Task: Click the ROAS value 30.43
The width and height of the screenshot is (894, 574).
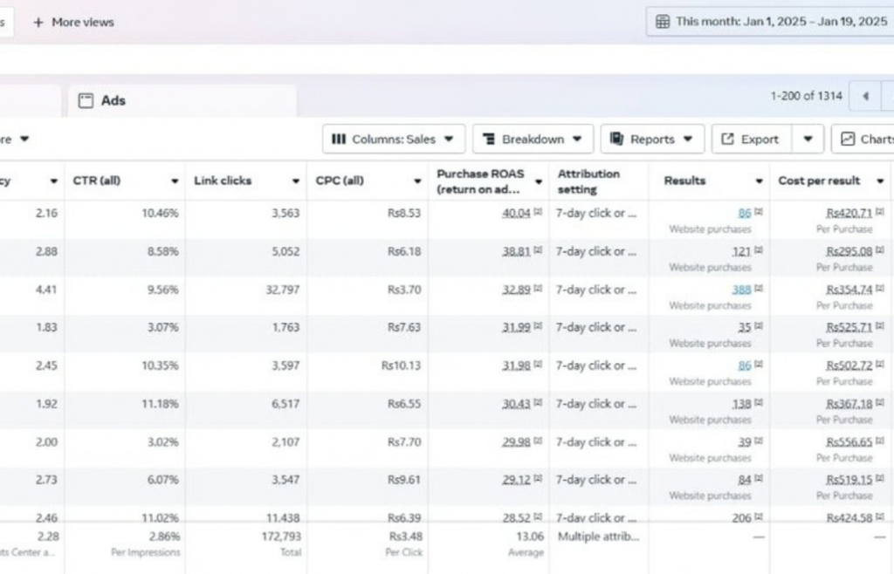Action: [516, 404]
